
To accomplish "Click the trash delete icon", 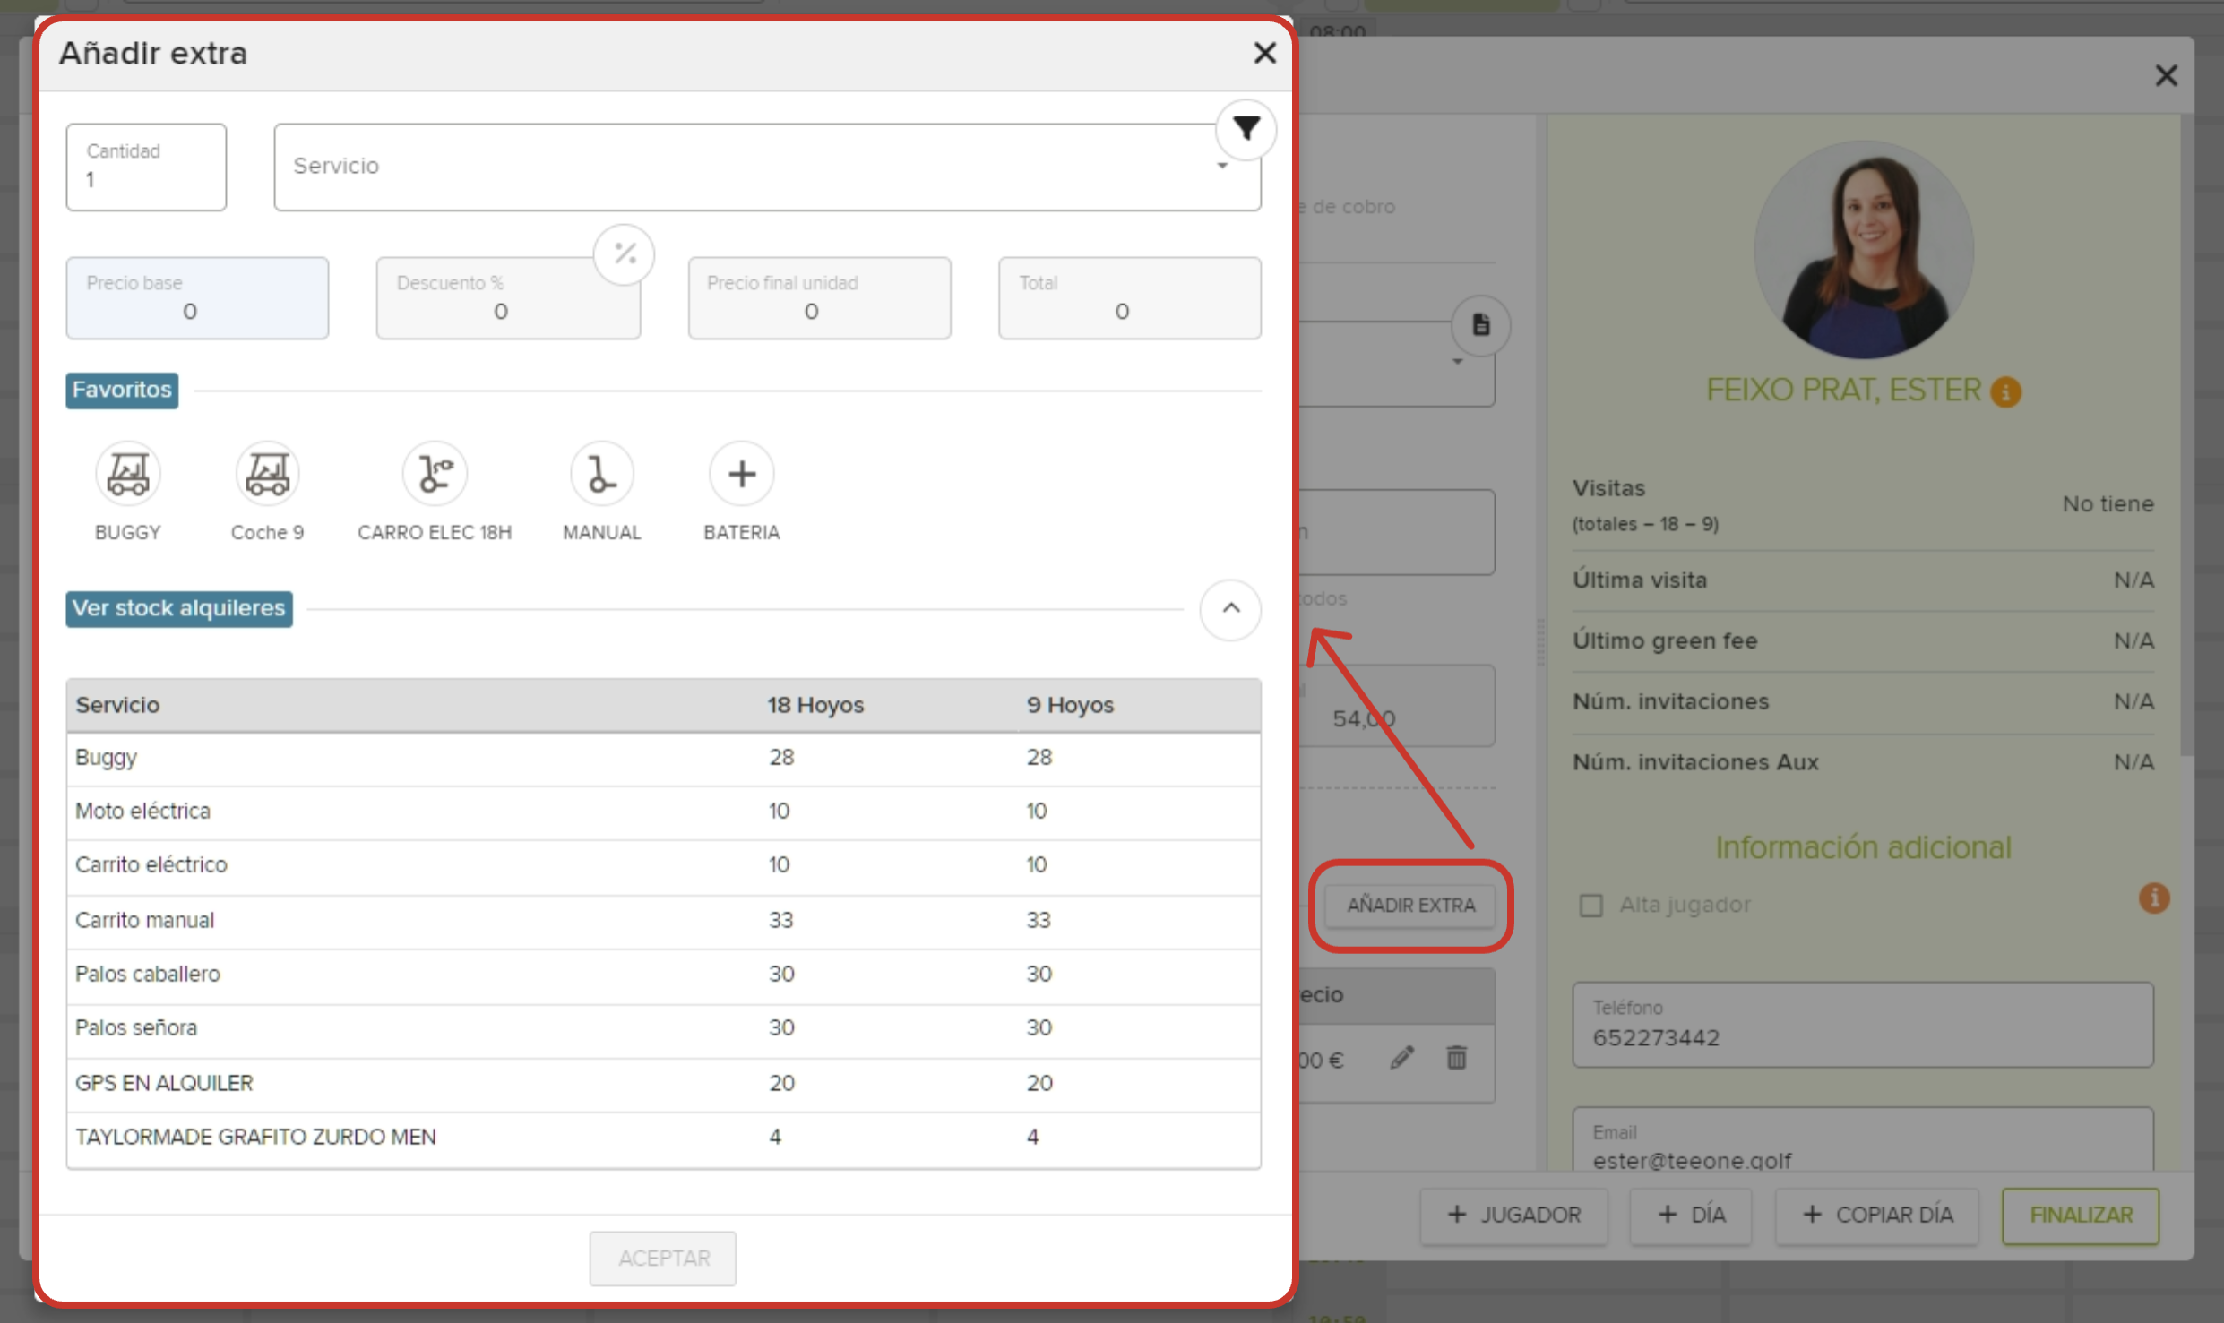I will click(1456, 1058).
